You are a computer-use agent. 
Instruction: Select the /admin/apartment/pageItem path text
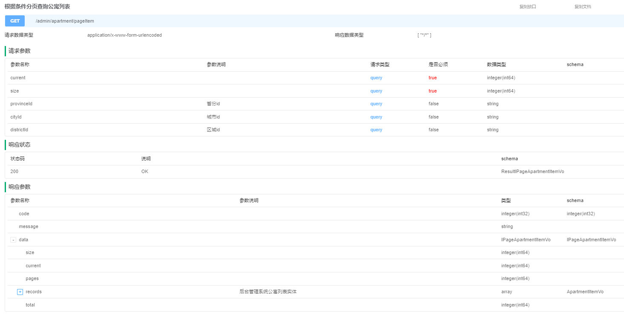click(x=65, y=21)
